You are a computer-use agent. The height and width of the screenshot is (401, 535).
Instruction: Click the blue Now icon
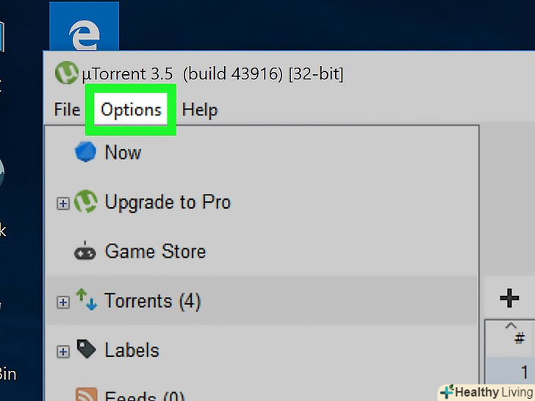[85, 152]
